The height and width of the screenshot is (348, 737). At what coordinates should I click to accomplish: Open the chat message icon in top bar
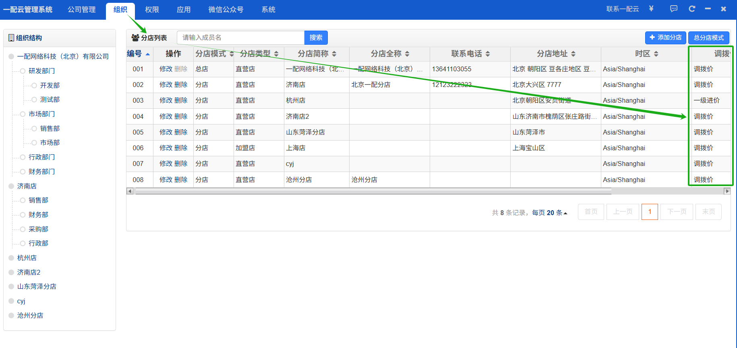point(674,9)
